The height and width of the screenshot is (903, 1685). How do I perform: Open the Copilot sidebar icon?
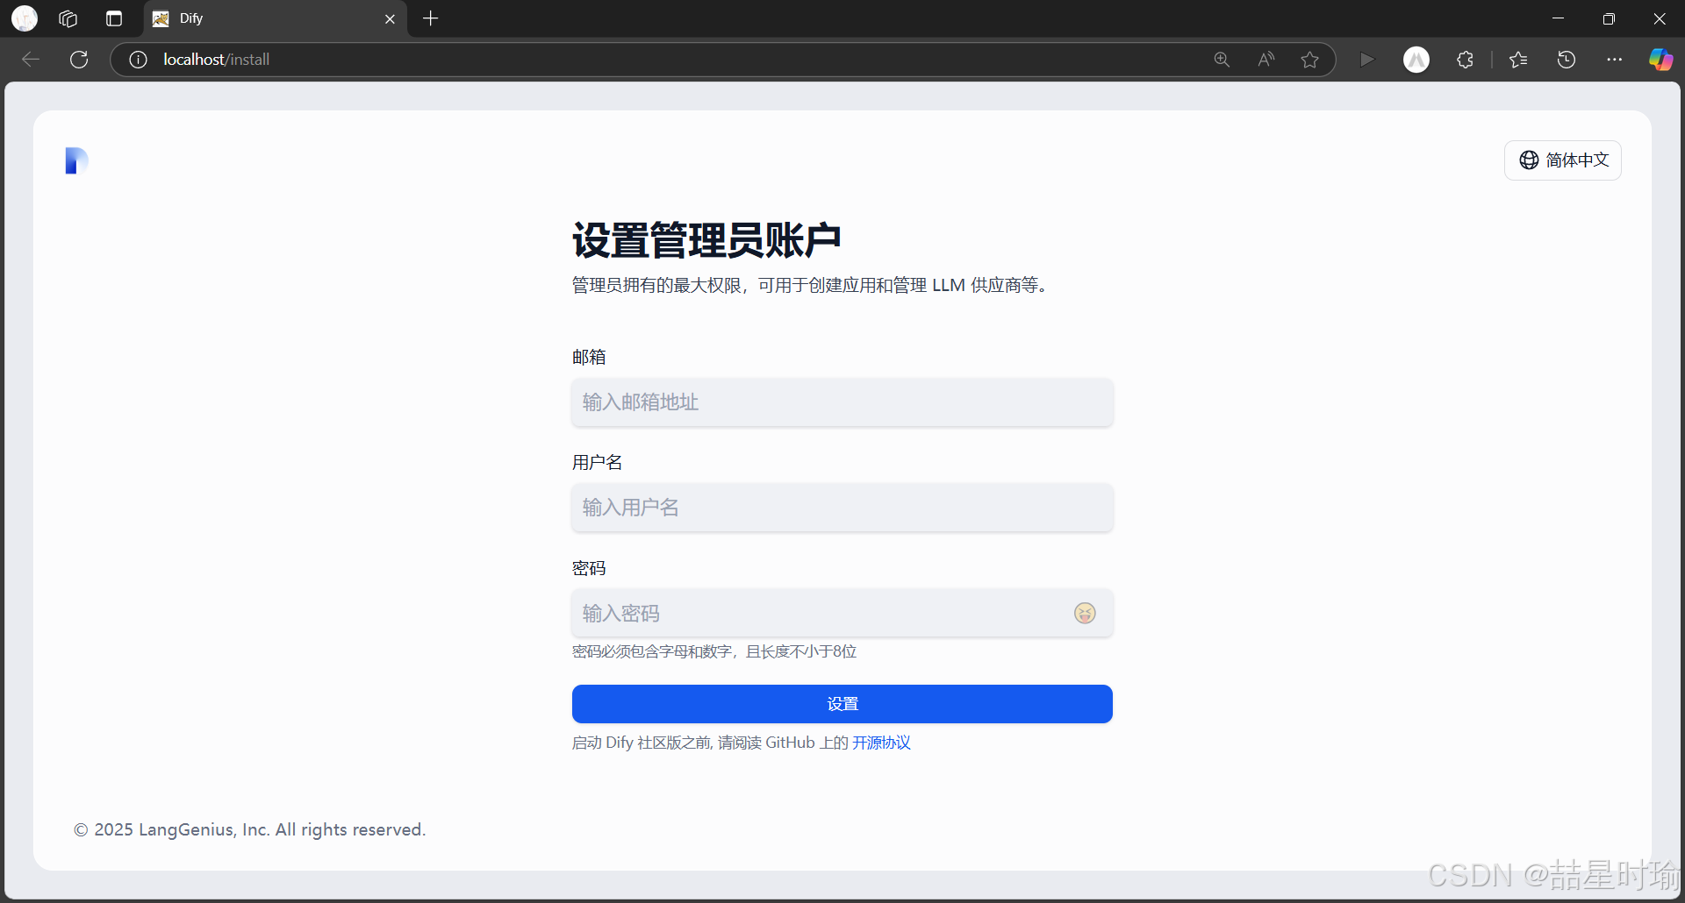pyautogui.click(x=1660, y=60)
